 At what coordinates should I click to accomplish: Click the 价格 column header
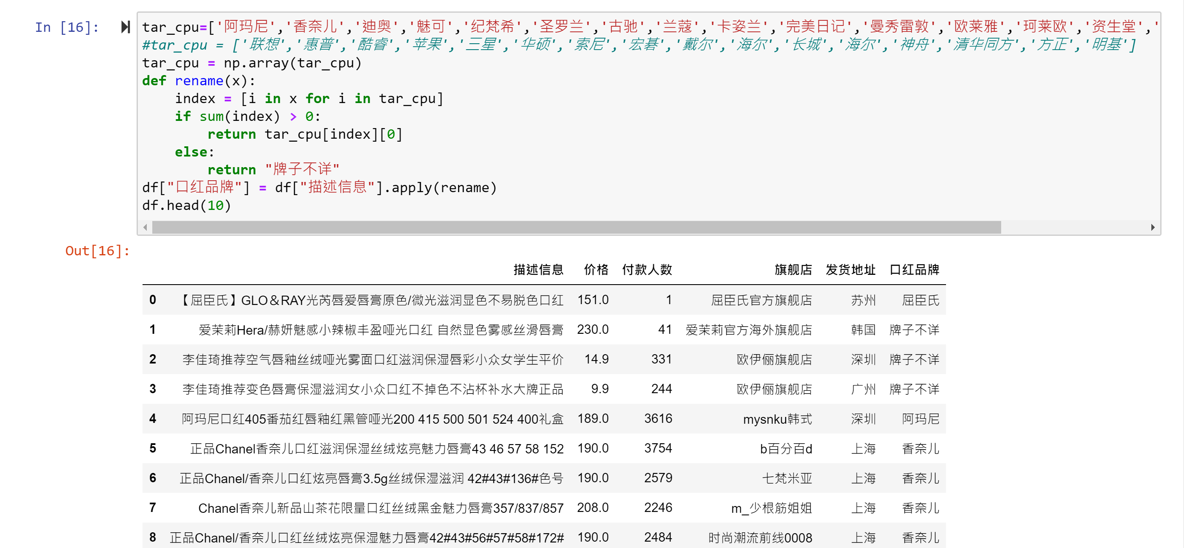click(596, 270)
